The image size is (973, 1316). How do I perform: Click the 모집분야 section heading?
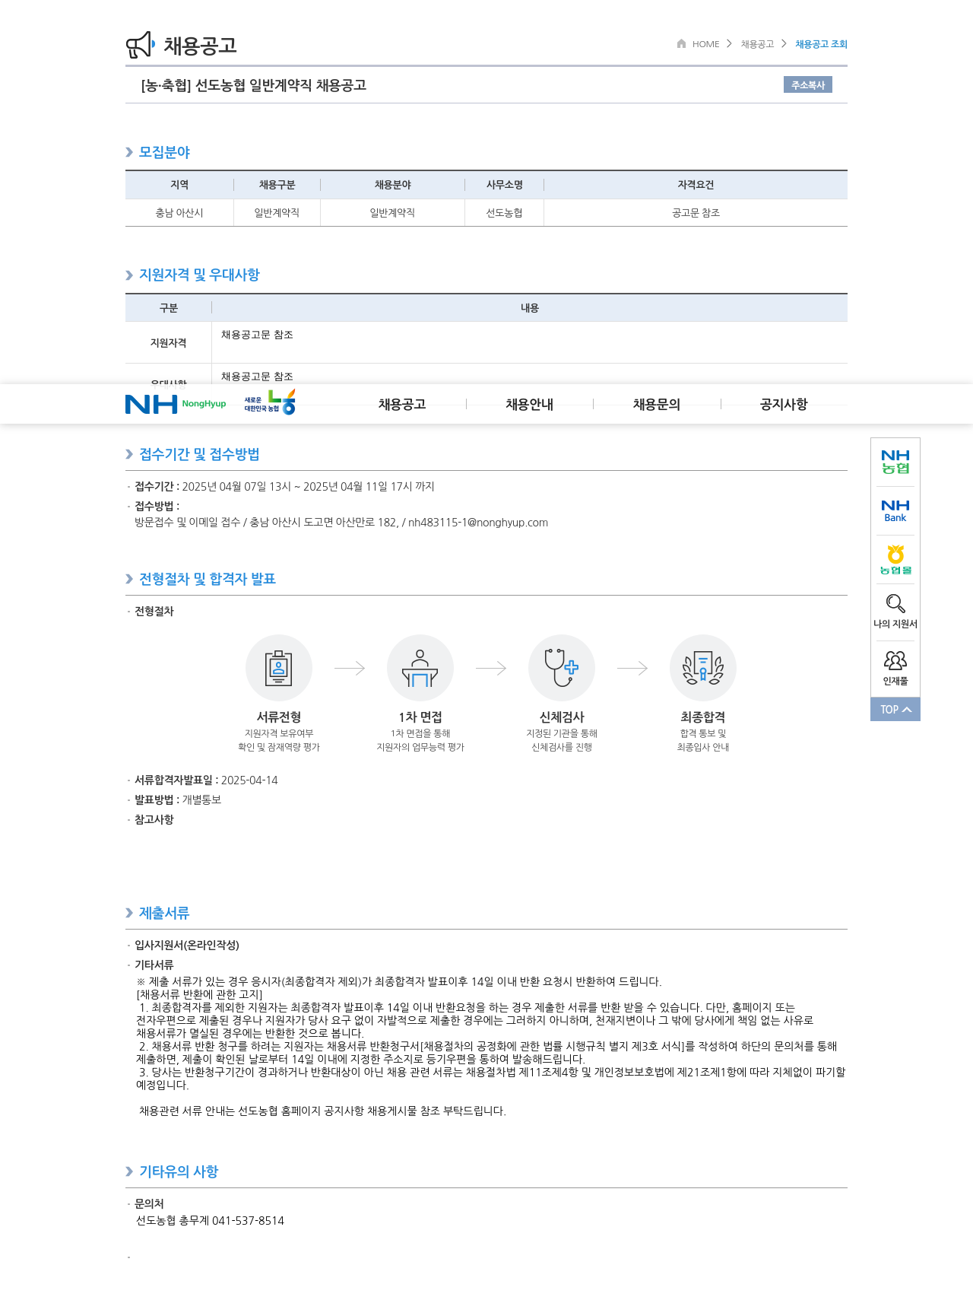pos(164,152)
